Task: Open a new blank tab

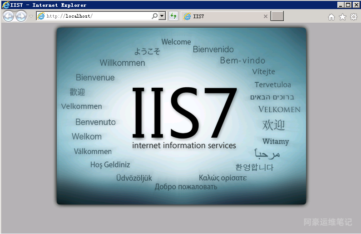Action: tap(277, 16)
